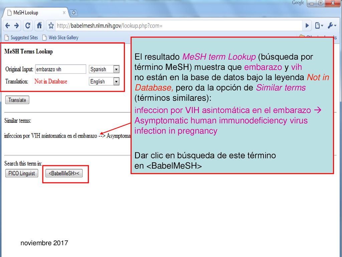
Task: Click the similar term 'infeccion por VIH asintomatica en el embarazo'
Action: pyautogui.click(x=51, y=136)
